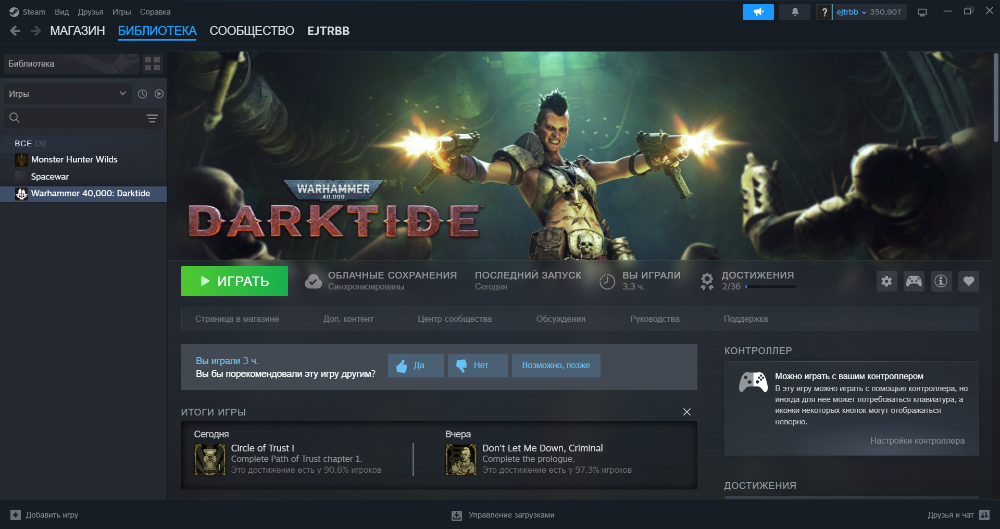Viewport: 1000px width, 529px height.
Task: Open Friends and chat icon
Action: point(984,515)
